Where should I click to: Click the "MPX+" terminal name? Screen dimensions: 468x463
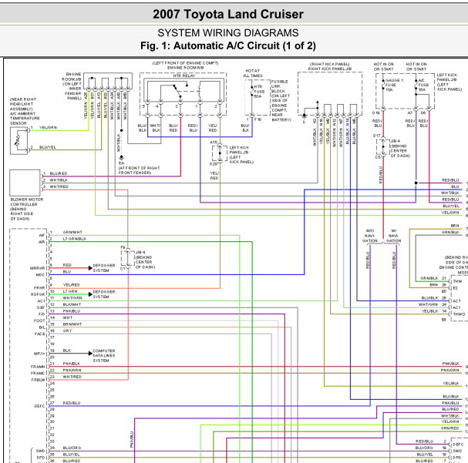(x=39, y=354)
